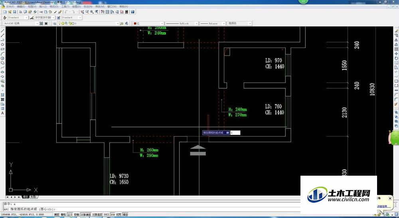Select the Circle tool in the draw toolbar
This screenshot has width=399, height=218.
click(x=2, y=58)
